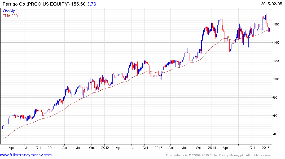Click the 2012 year label on time axis

(105, 148)
